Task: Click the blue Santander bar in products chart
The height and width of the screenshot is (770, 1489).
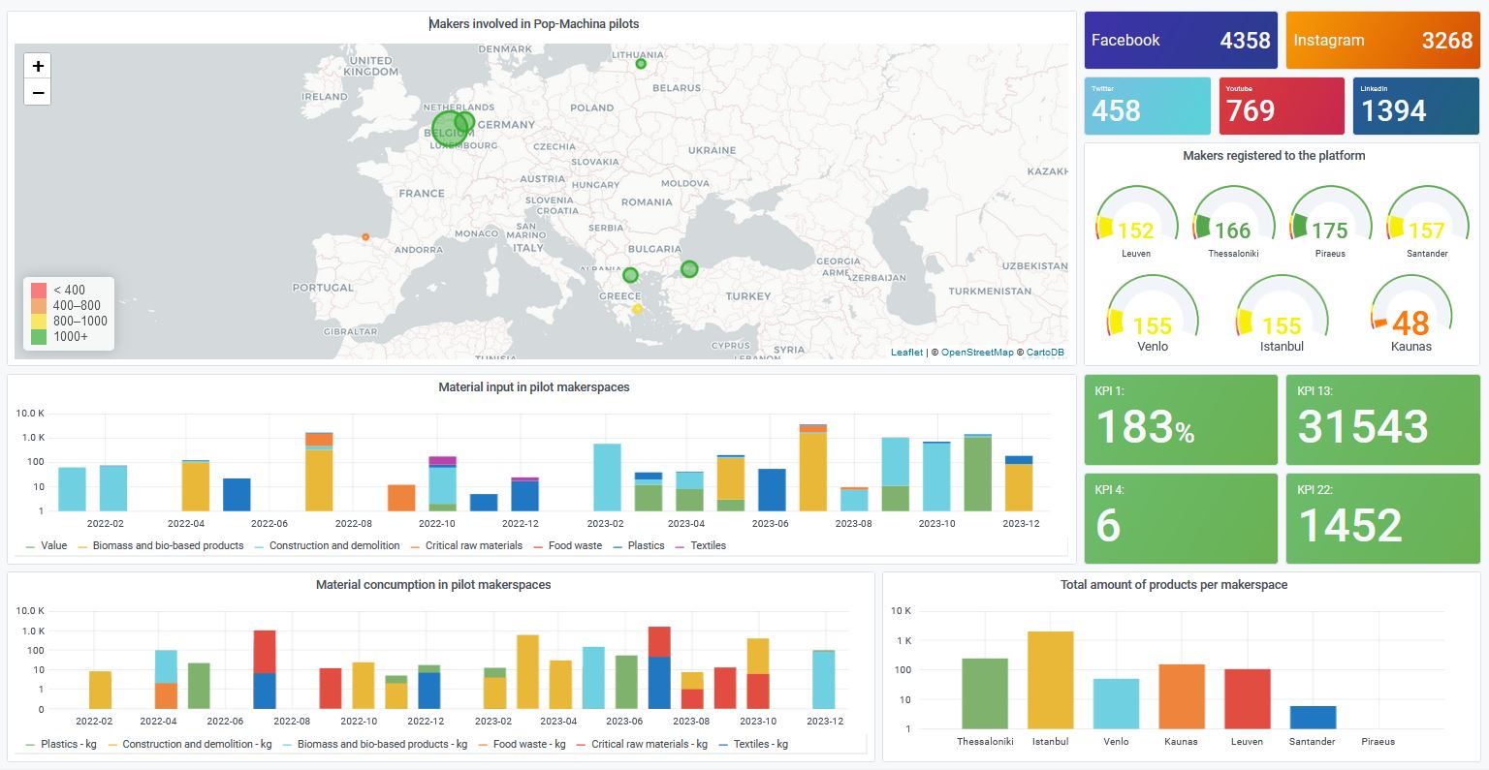Action: pos(1313,718)
